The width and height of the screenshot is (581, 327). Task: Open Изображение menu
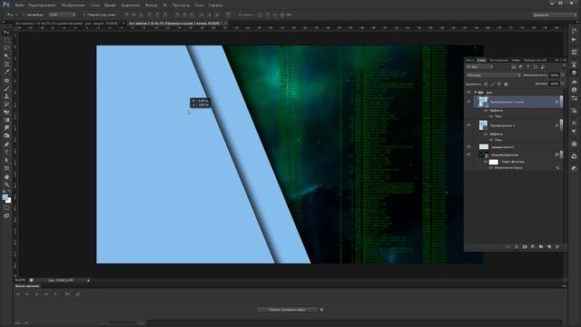tap(73, 5)
